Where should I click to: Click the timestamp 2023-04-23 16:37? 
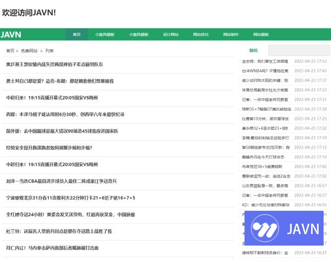pos(310,253)
